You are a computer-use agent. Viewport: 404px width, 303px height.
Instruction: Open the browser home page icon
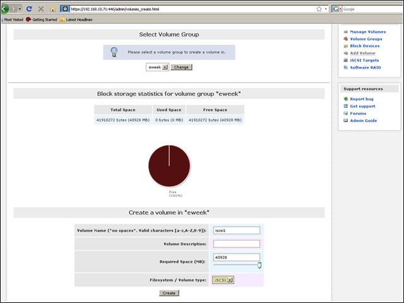coord(53,9)
